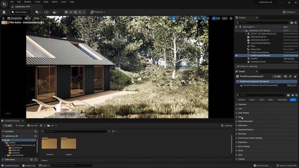Click the Outliner add folder icon
299x168 pixels.
pos(292,23)
